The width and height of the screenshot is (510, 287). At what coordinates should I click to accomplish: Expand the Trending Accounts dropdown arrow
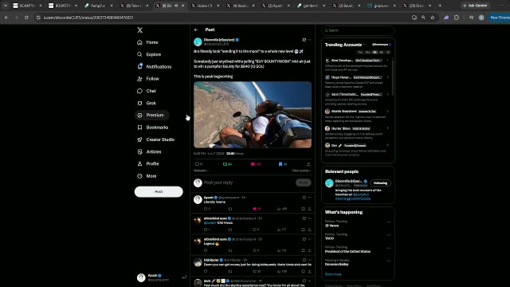click(x=364, y=45)
